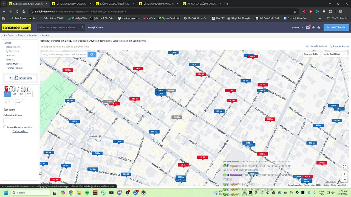Select İş Yeri category
Image resolution: width=351 pixels, height=197 pixels.
9,51
